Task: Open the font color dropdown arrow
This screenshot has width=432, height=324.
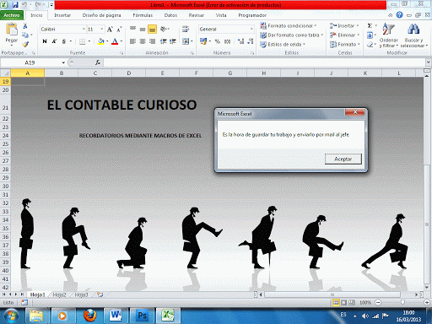Action: click(x=121, y=41)
